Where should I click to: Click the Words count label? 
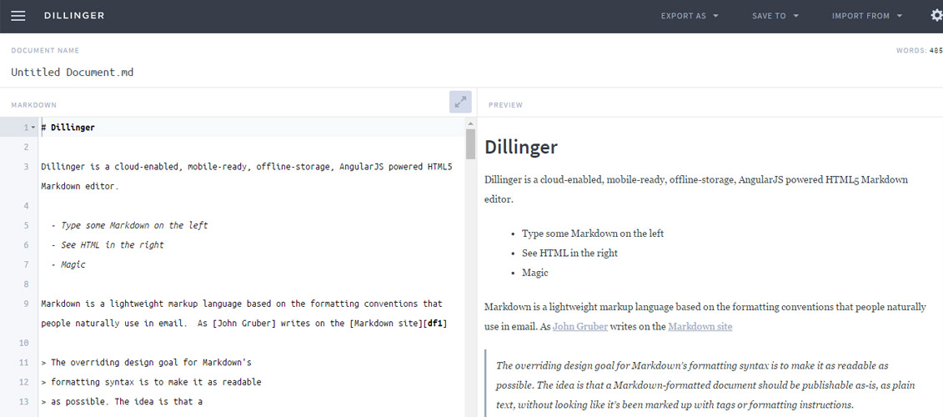point(919,51)
